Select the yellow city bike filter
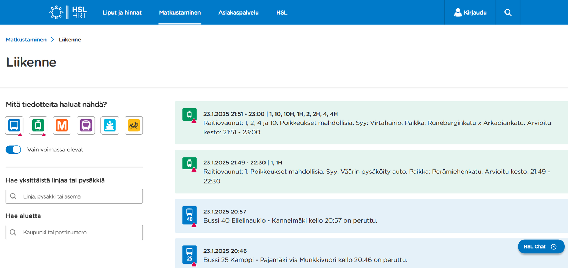 pos(134,125)
